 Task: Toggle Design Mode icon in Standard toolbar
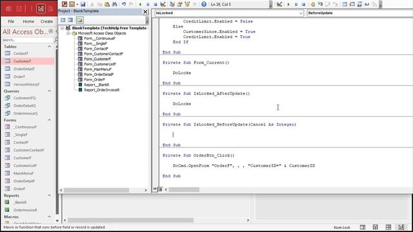click(163, 5)
